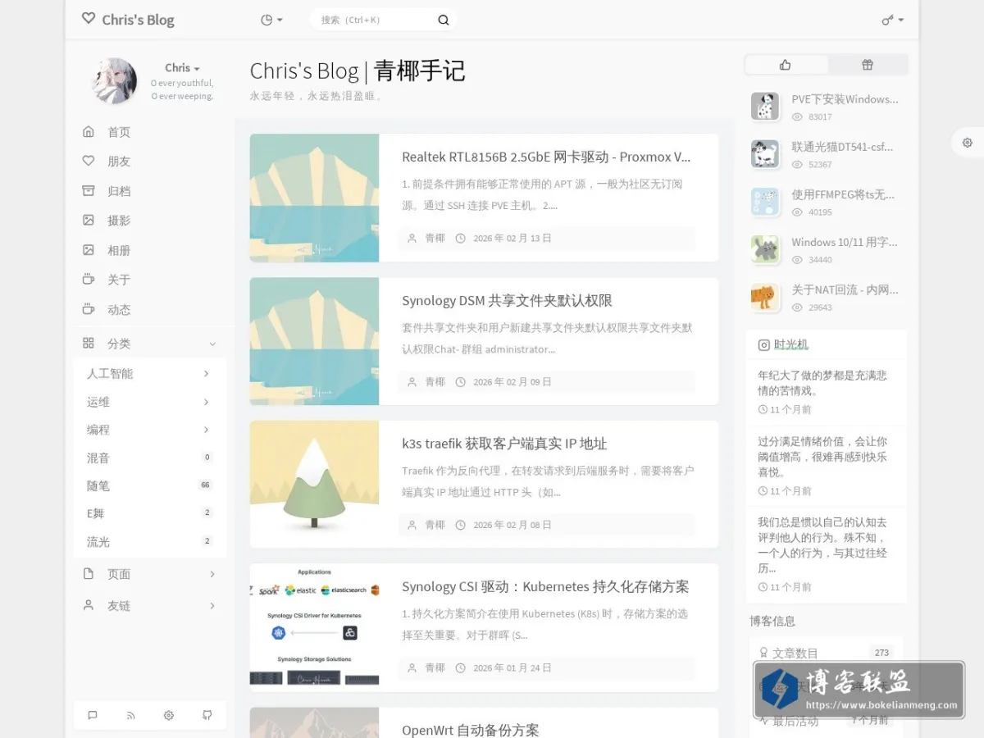Open the pie-chart dropdown in top bar
984x738 pixels.
click(271, 20)
